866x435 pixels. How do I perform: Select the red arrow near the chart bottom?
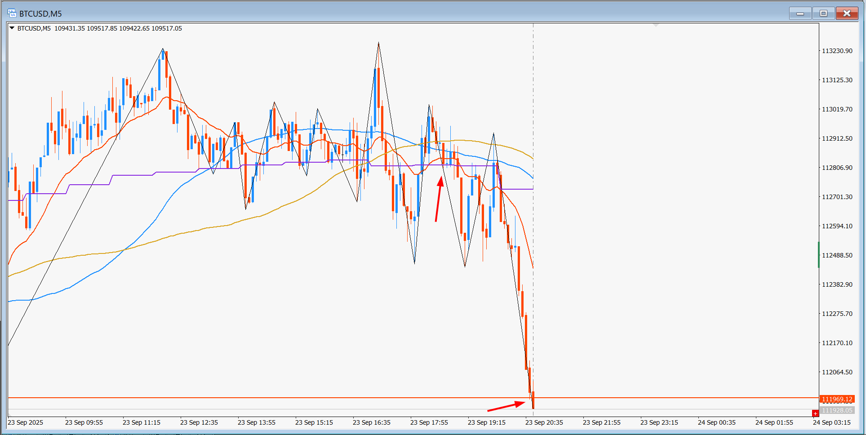[506, 406]
